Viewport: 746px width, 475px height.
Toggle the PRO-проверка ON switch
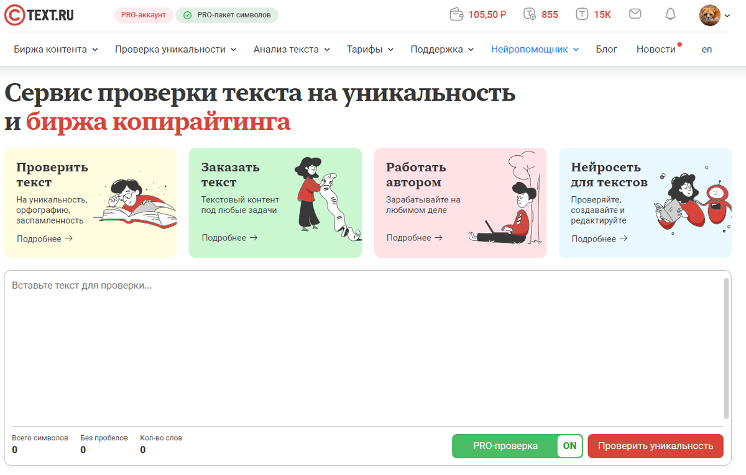(569, 446)
